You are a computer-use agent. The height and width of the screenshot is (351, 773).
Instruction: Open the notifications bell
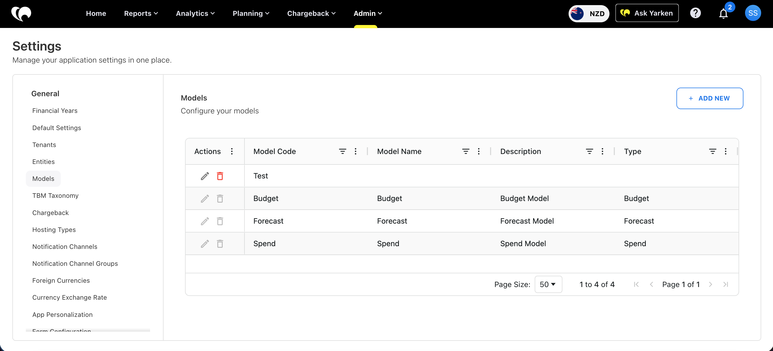(723, 13)
